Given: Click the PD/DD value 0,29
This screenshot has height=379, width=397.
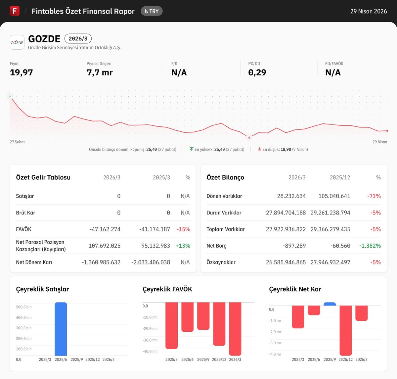Looking at the screenshot, I should pos(257,72).
